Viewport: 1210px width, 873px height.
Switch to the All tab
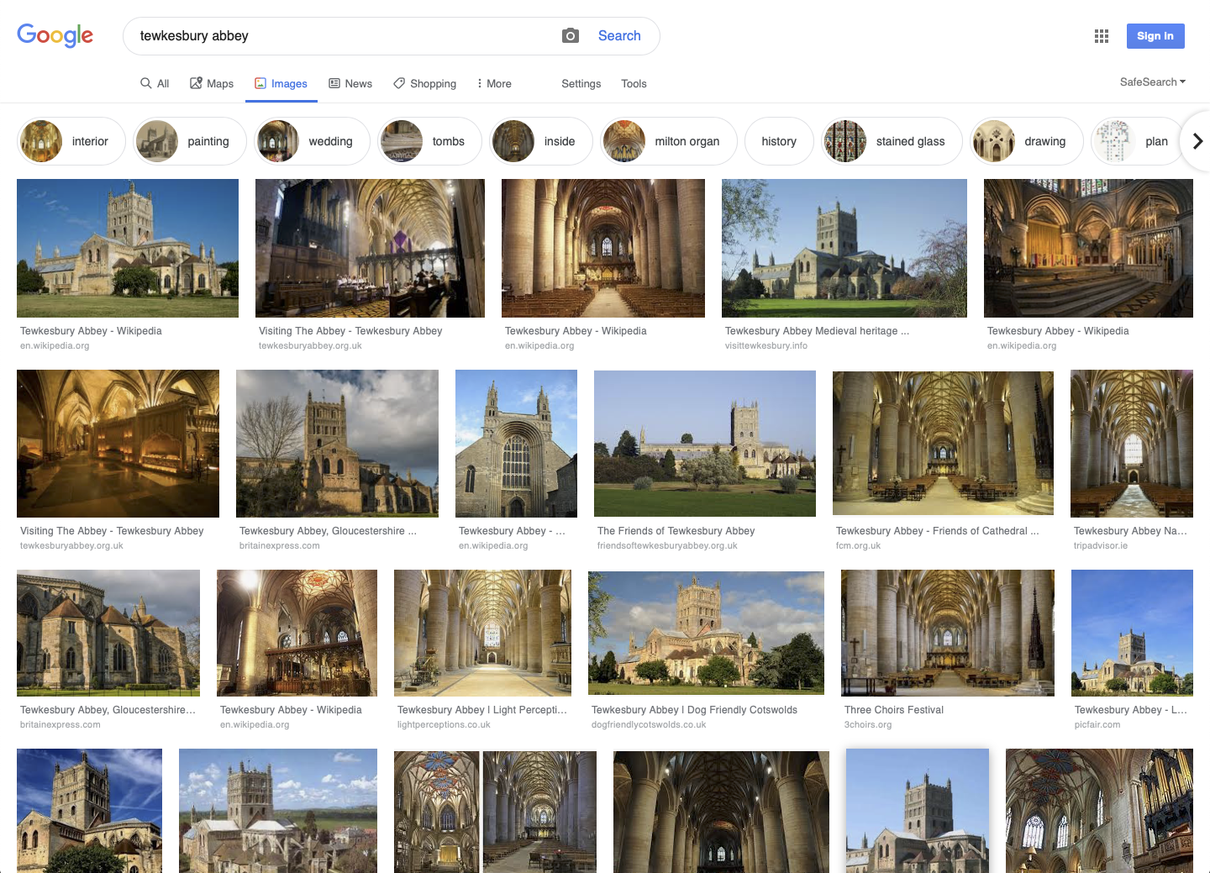(x=155, y=83)
